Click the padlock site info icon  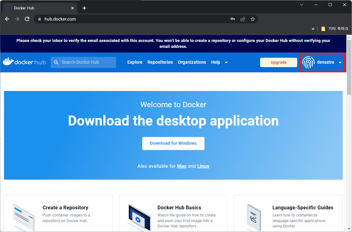(40, 19)
